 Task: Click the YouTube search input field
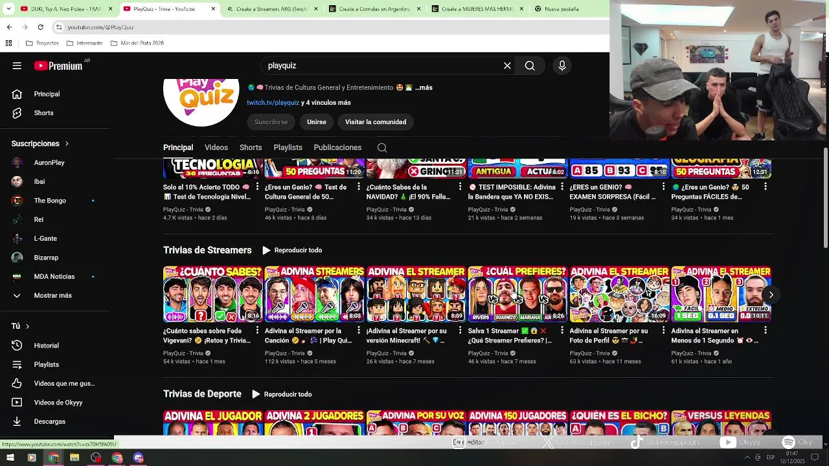point(382,65)
